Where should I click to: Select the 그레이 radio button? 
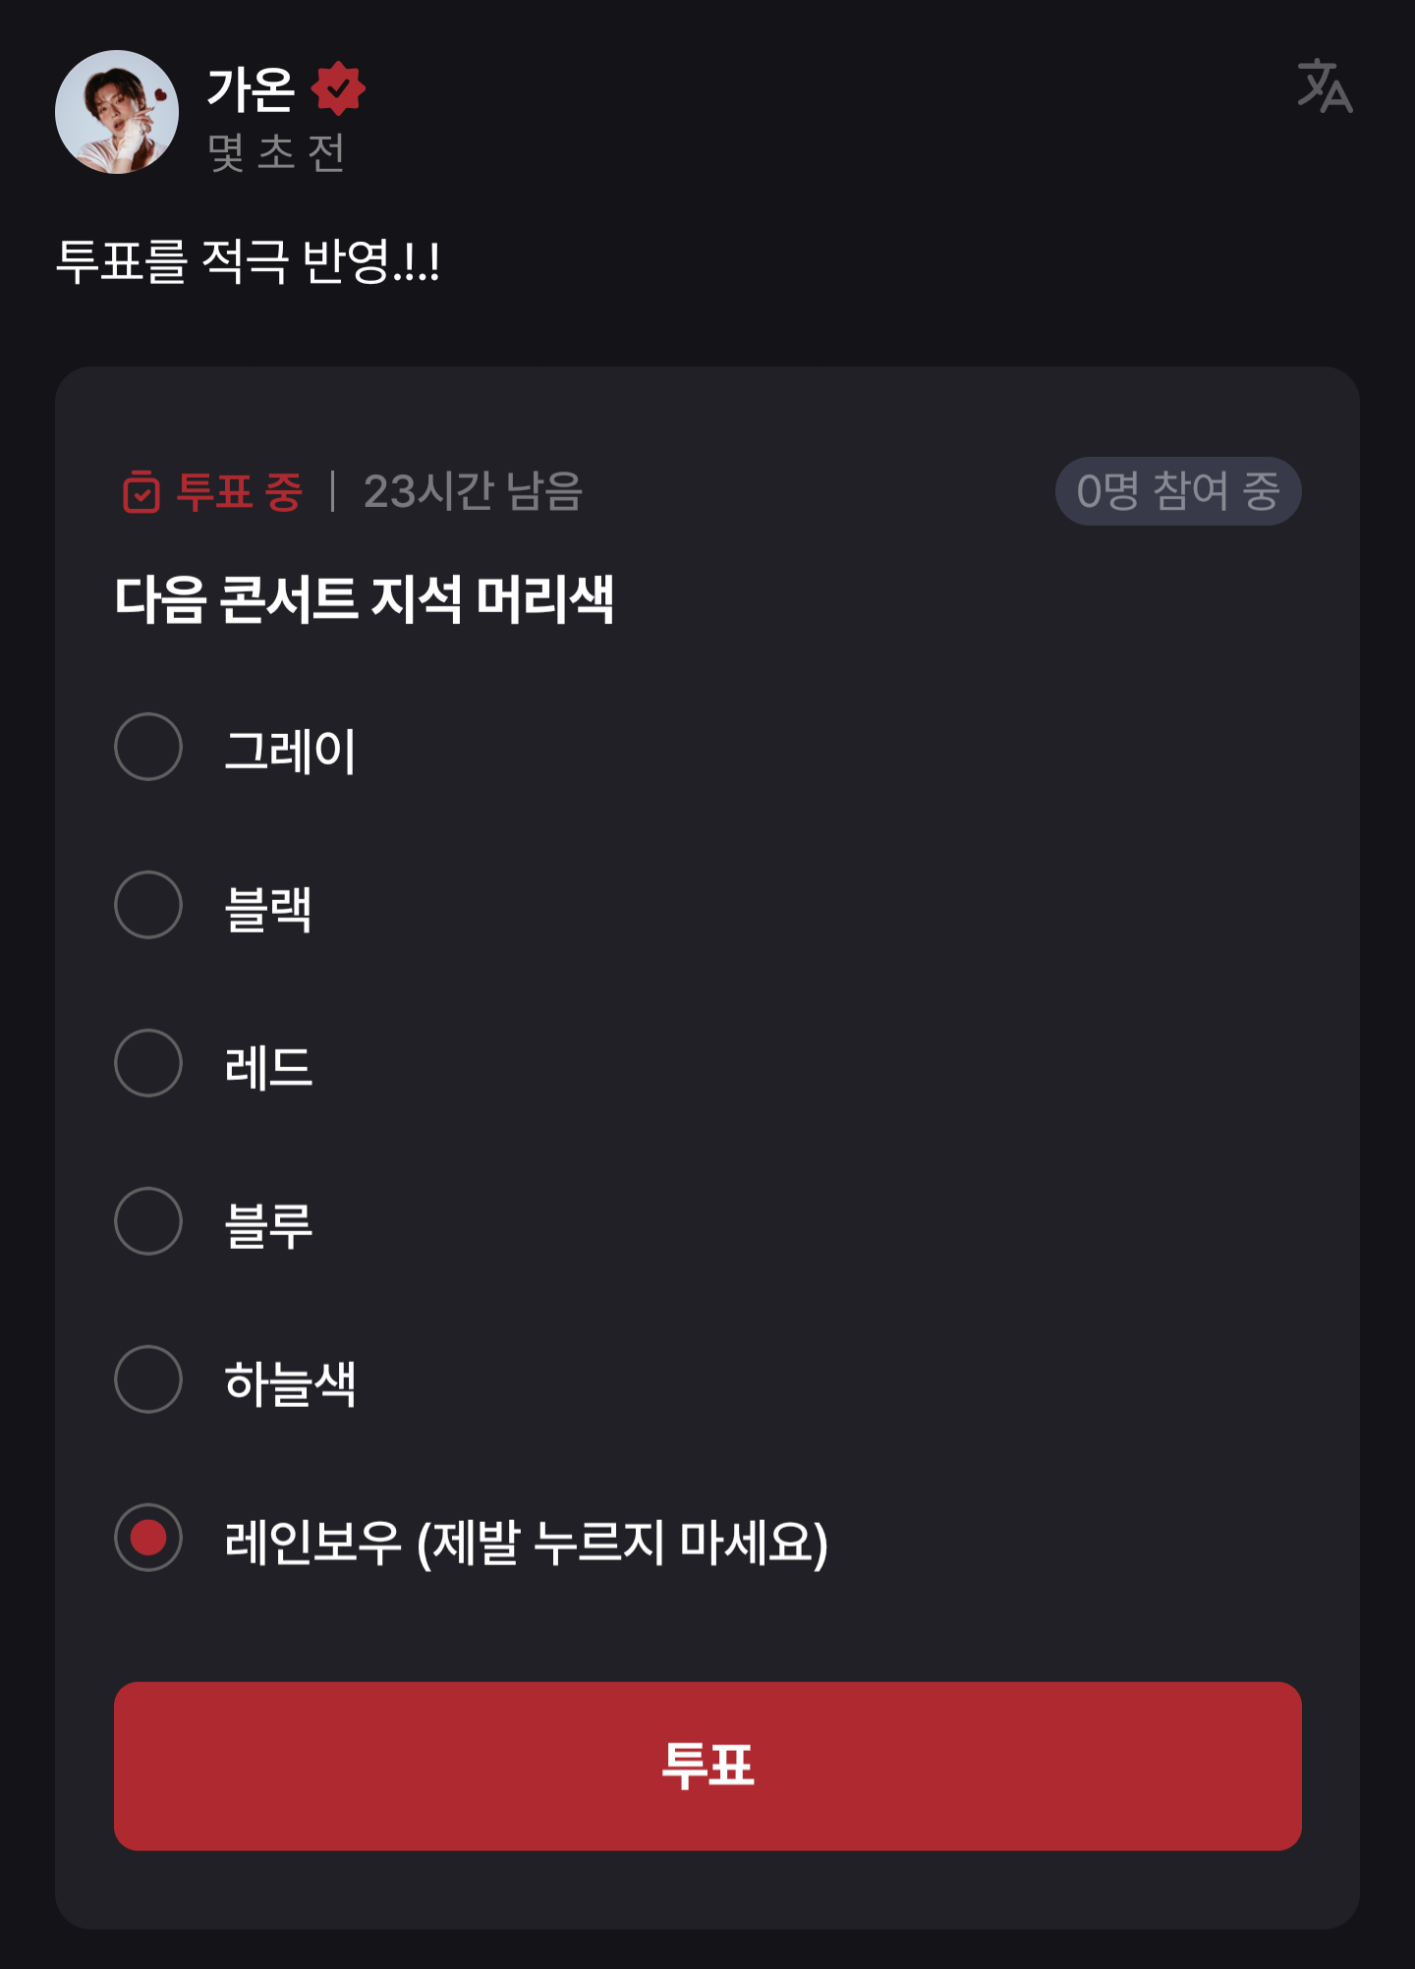click(148, 747)
